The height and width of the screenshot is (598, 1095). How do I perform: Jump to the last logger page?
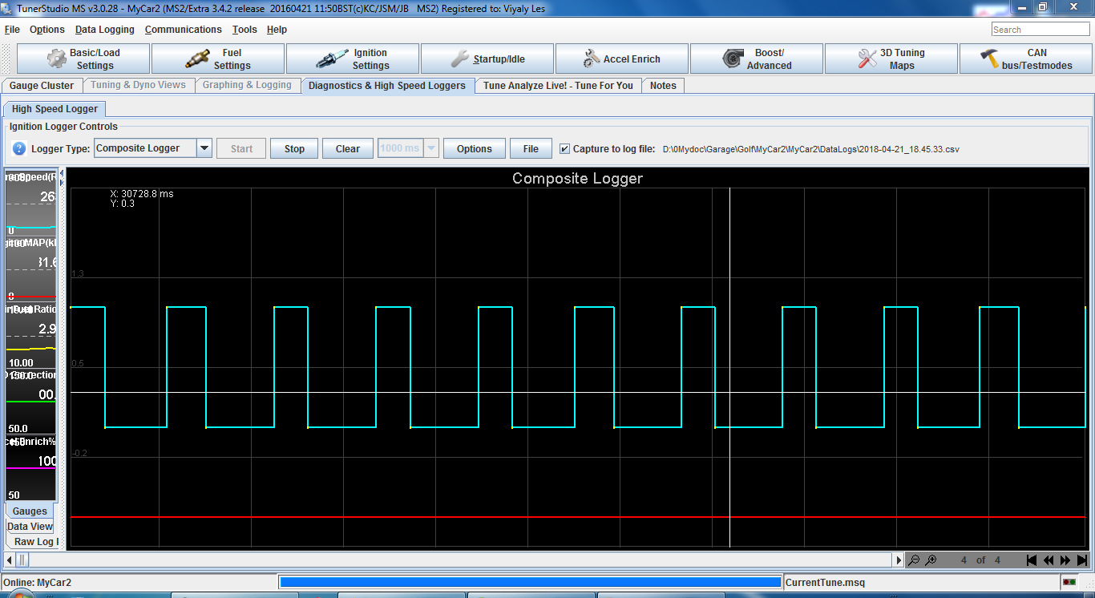(1082, 560)
